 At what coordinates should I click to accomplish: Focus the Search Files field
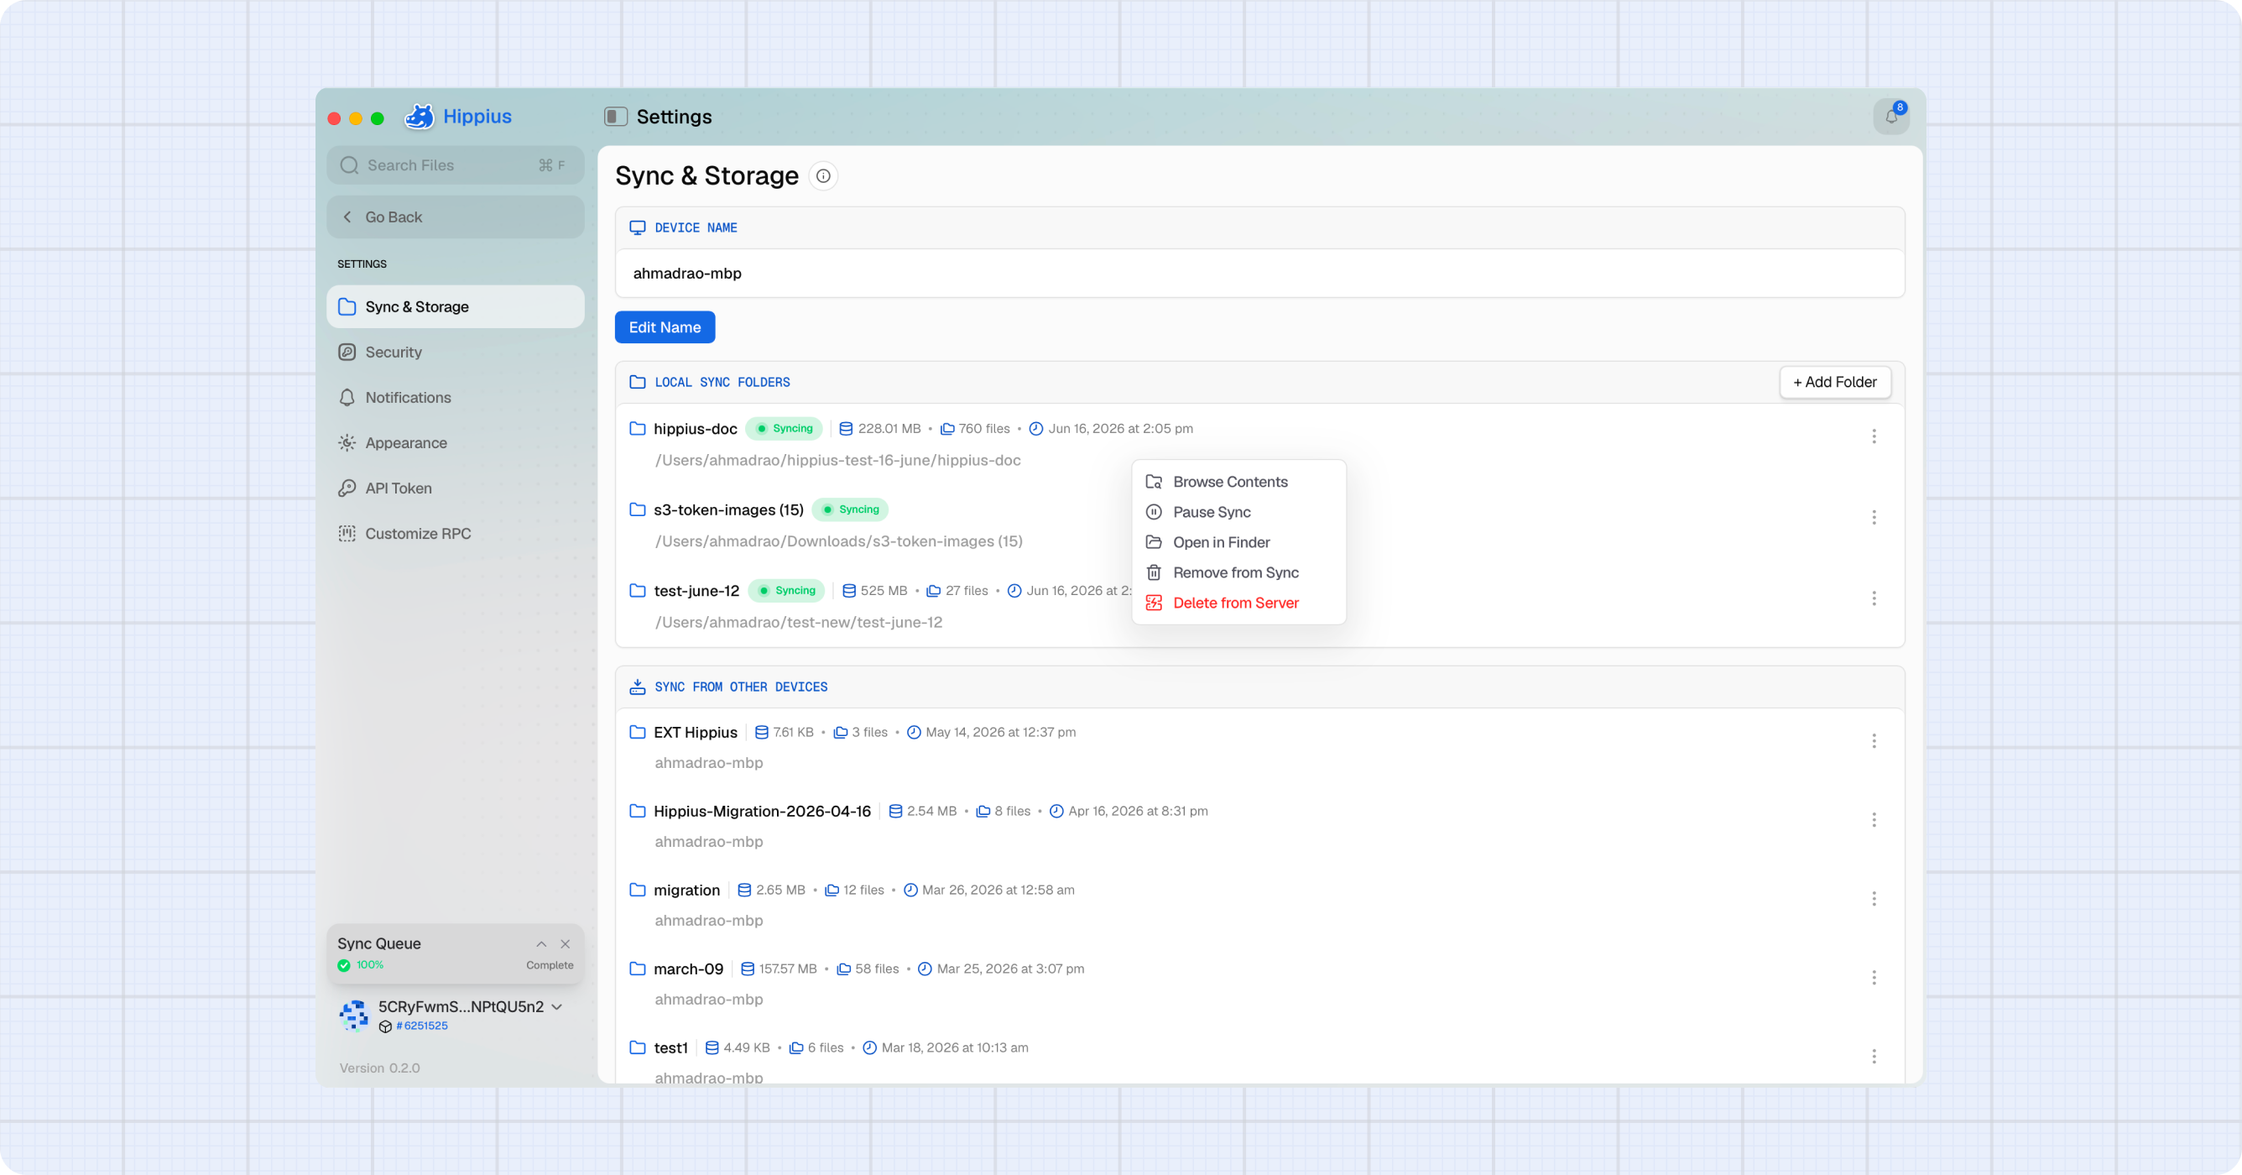455,165
